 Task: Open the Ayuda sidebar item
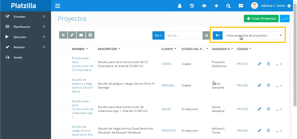(26, 58)
